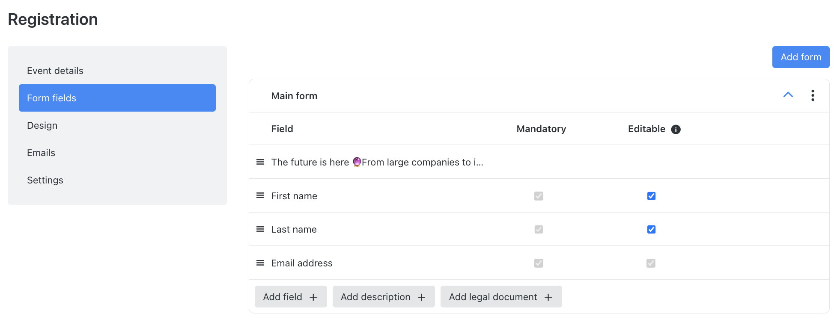Image resolution: width=834 pixels, height=325 pixels.
Task: Open the Event details section
Action: point(55,71)
